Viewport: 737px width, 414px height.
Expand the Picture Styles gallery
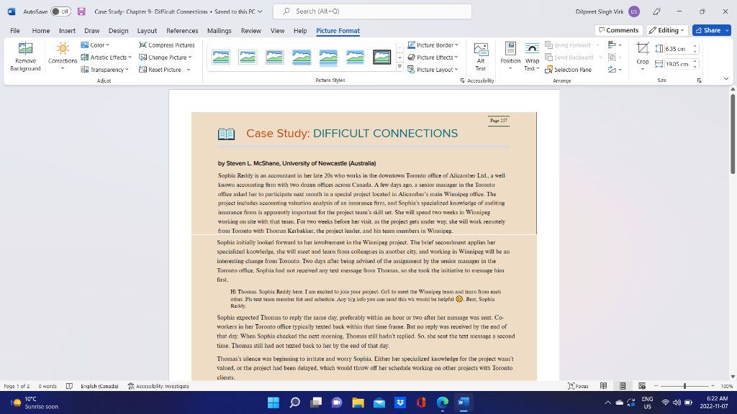click(399, 67)
